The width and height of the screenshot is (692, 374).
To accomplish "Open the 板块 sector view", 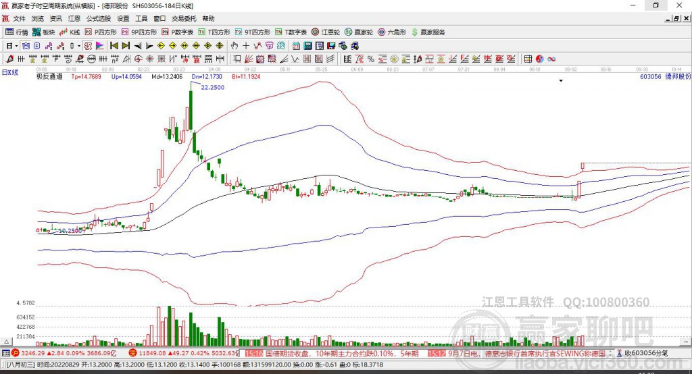I will [x=44, y=32].
